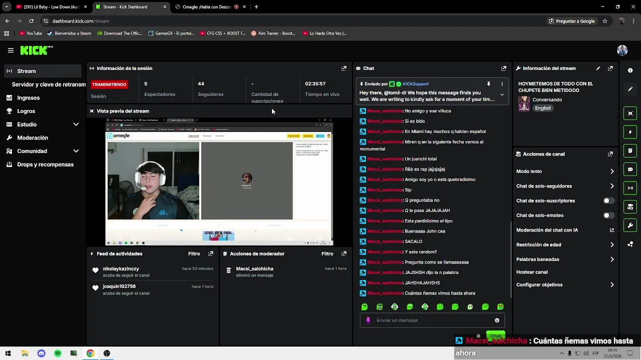Pop out the Acciones de canal panel
Screen dimensions: 641x360
coord(610,154)
